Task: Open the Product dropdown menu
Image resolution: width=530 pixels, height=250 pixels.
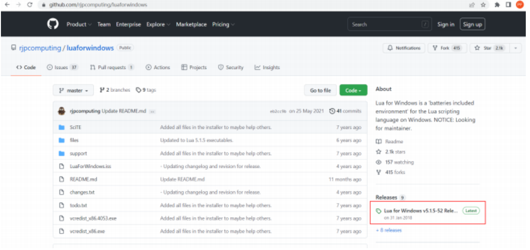Action: point(79,24)
